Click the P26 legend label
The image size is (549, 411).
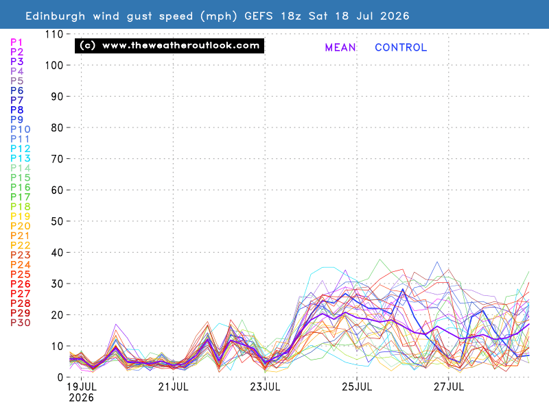pos(21,284)
